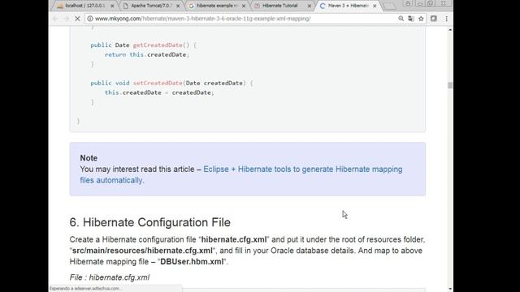Click the browser extension icon

pos(433,19)
